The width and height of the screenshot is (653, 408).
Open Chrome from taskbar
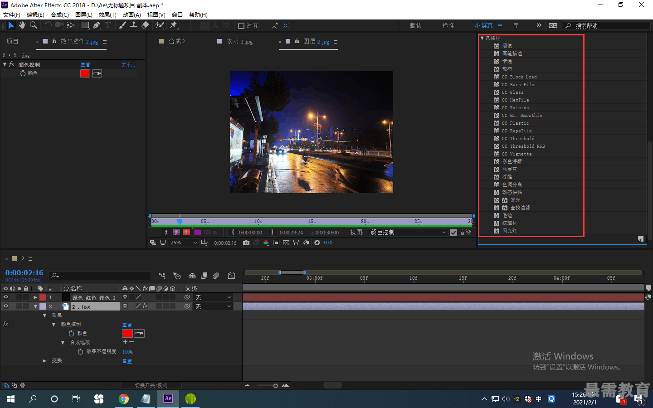point(123,399)
